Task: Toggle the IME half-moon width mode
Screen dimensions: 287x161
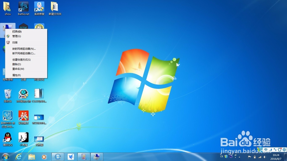Action: 271,150
